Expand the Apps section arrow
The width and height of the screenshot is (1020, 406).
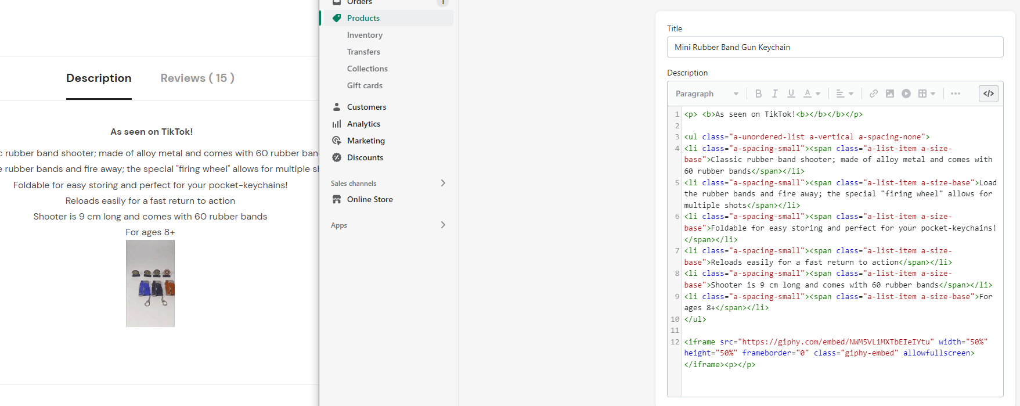(x=443, y=225)
